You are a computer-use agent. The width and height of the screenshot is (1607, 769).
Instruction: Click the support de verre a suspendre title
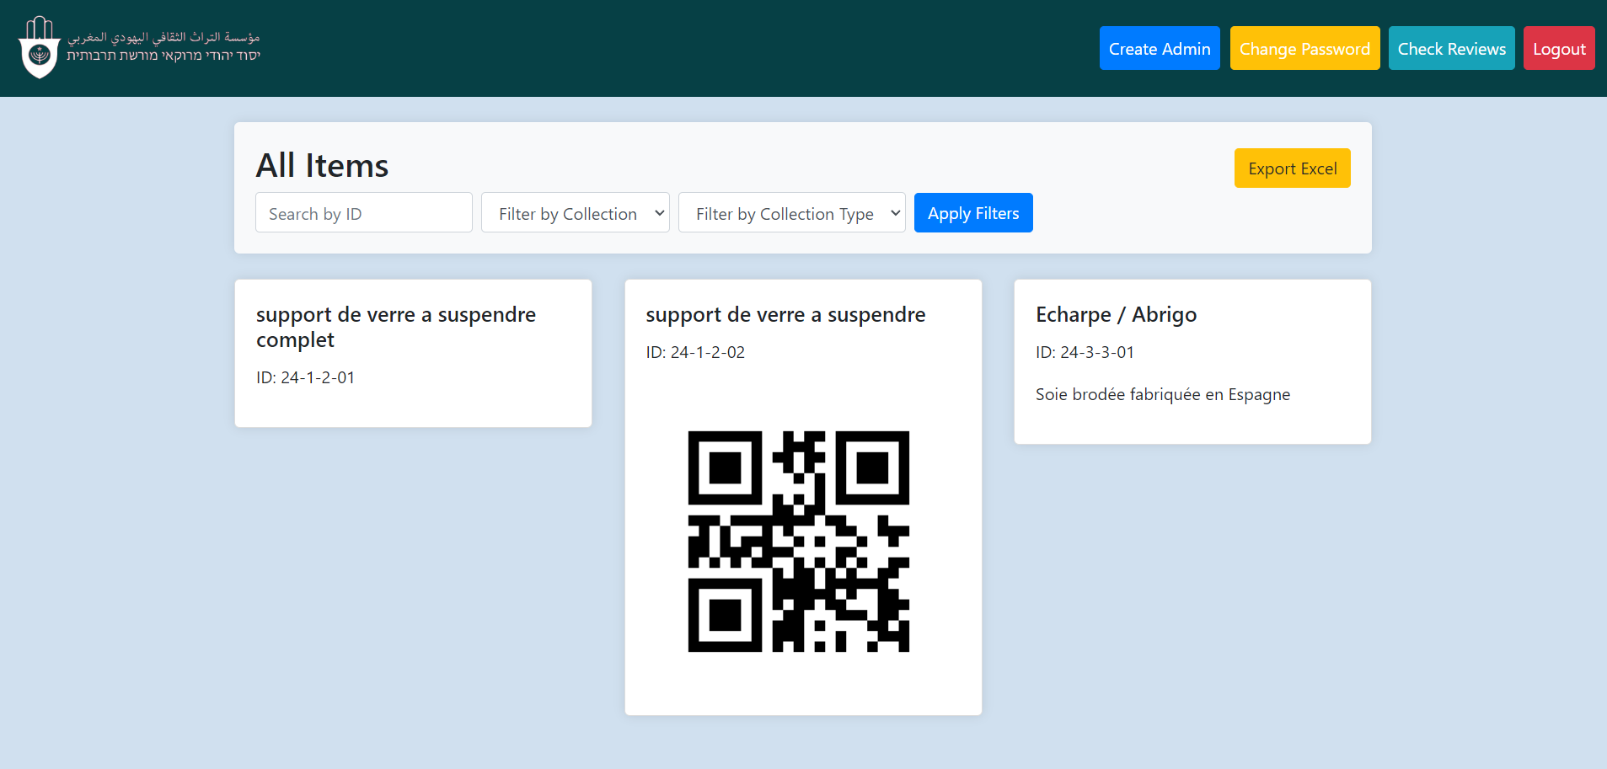[x=785, y=314]
